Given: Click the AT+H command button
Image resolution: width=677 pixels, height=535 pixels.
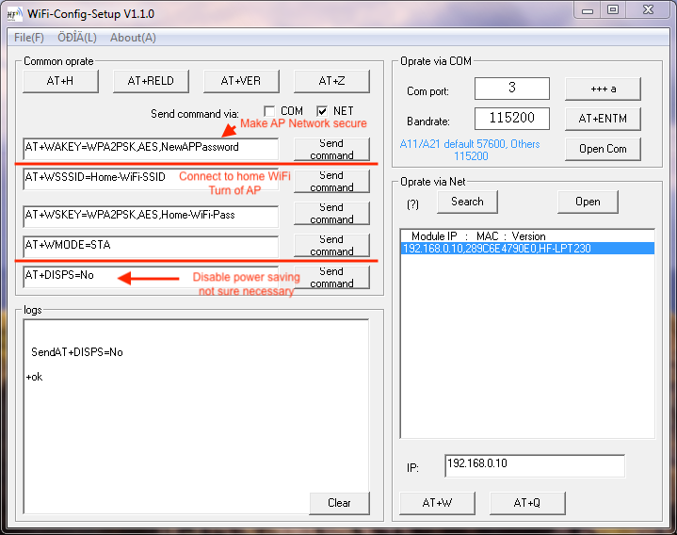Looking at the screenshot, I should tap(60, 81).
